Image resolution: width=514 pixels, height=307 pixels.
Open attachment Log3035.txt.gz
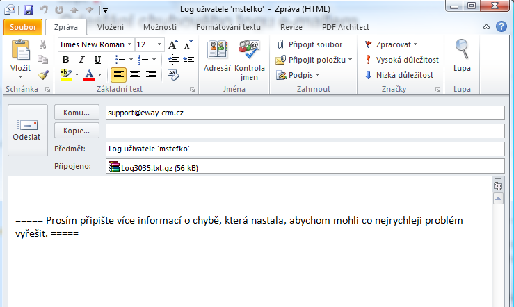pos(154,167)
